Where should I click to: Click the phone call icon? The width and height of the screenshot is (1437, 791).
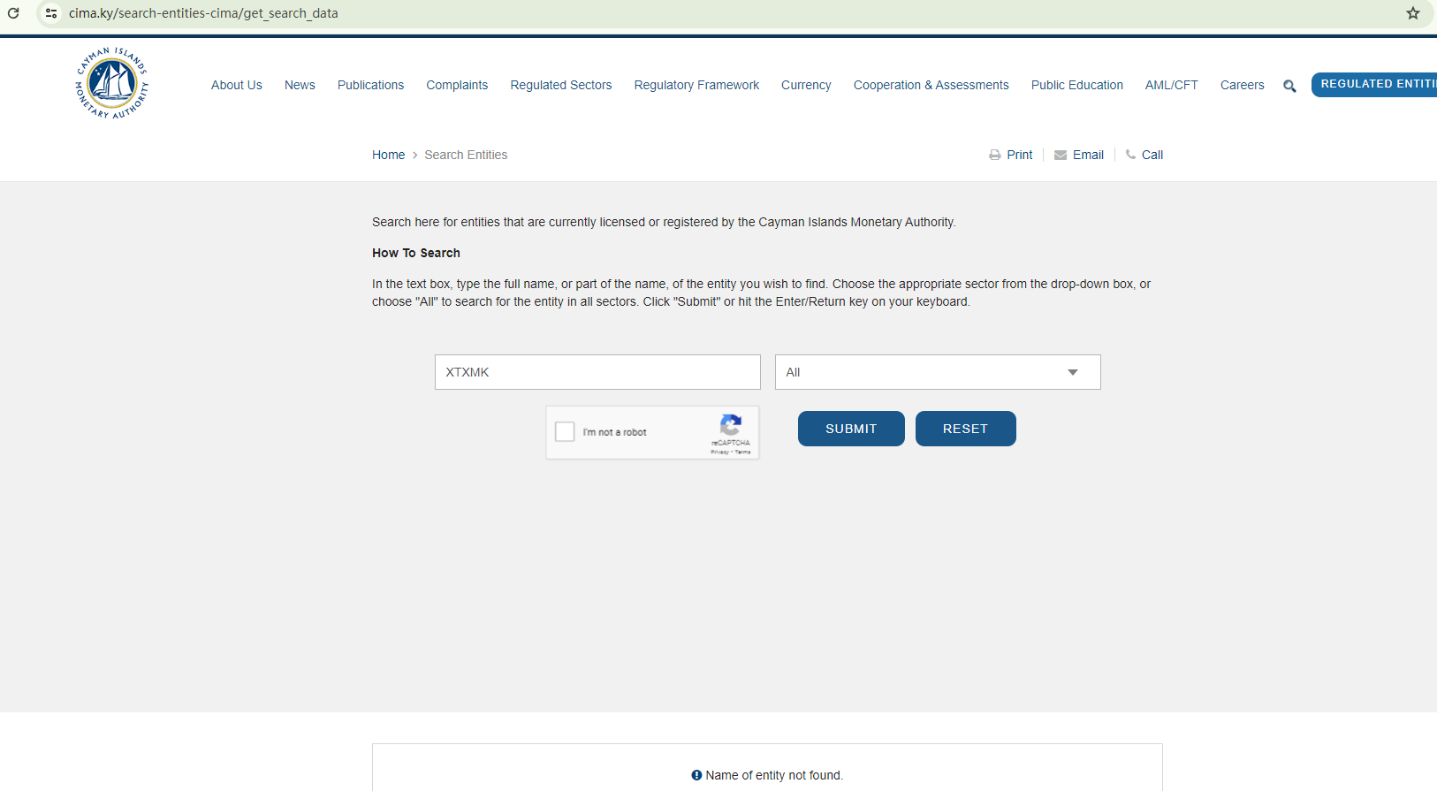pyautogui.click(x=1130, y=155)
